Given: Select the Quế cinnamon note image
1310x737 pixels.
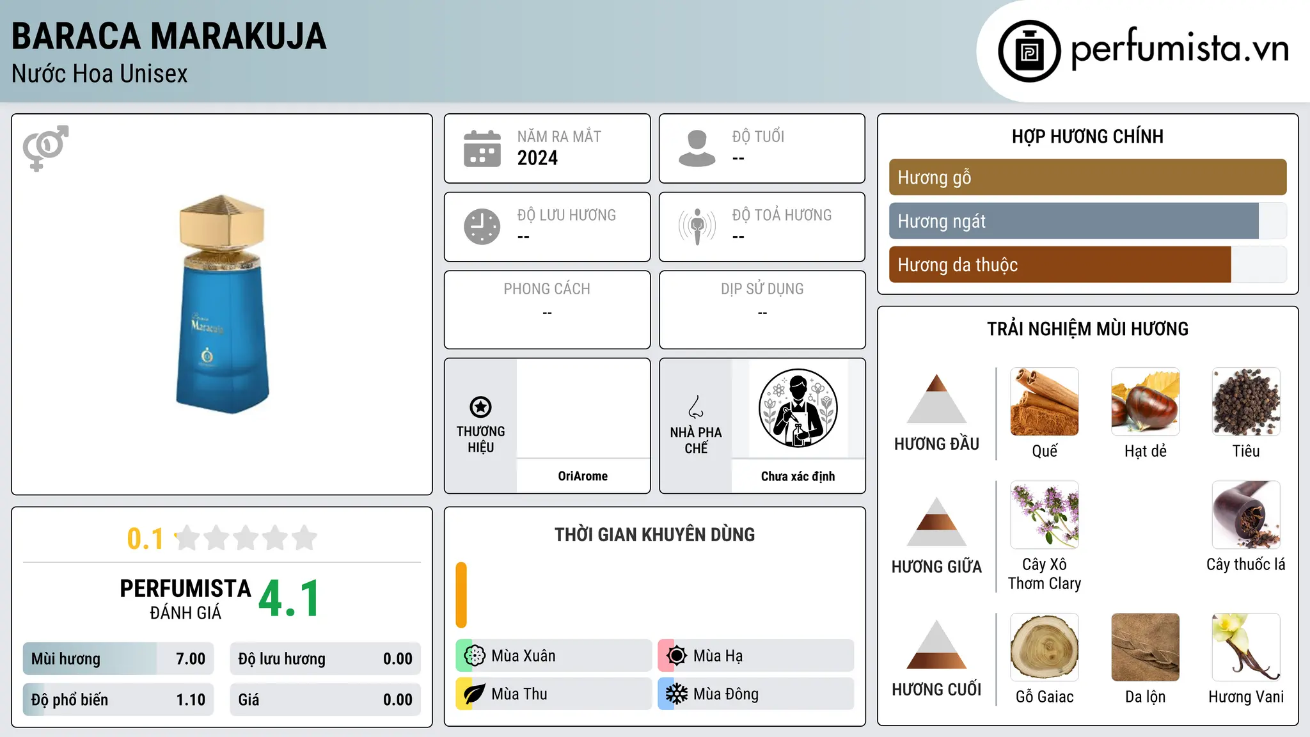Looking at the screenshot, I should [x=1045, y=402].
